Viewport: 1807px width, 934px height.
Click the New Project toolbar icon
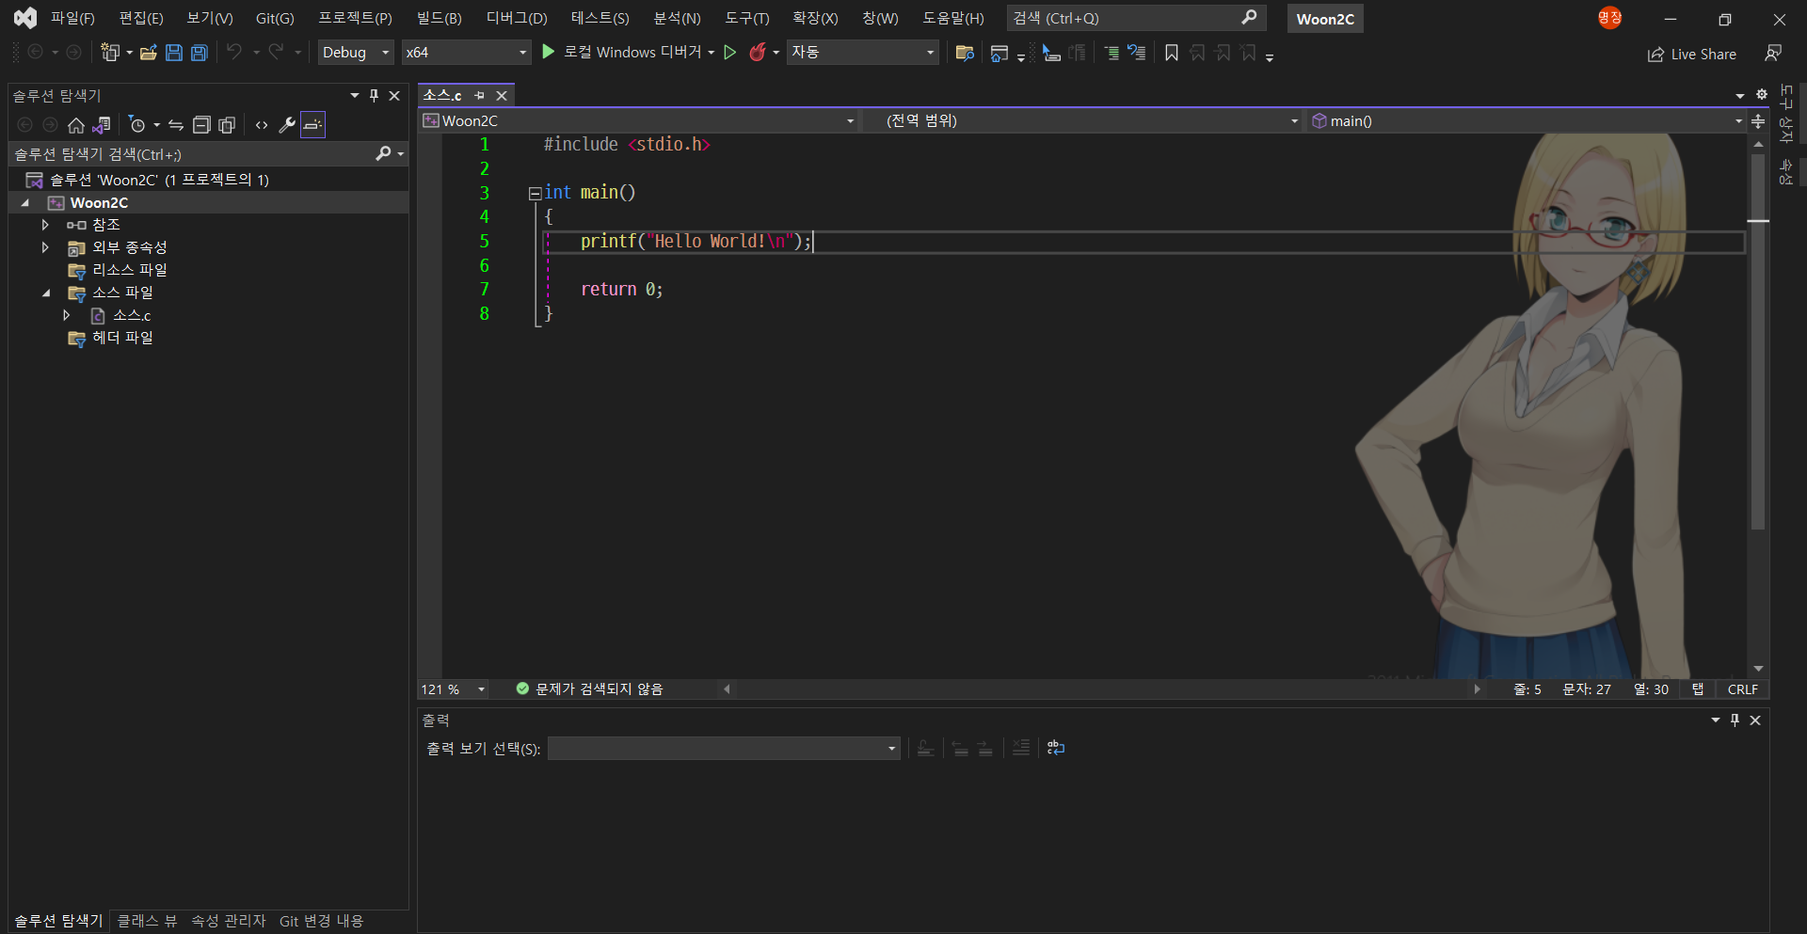(110, 53)
